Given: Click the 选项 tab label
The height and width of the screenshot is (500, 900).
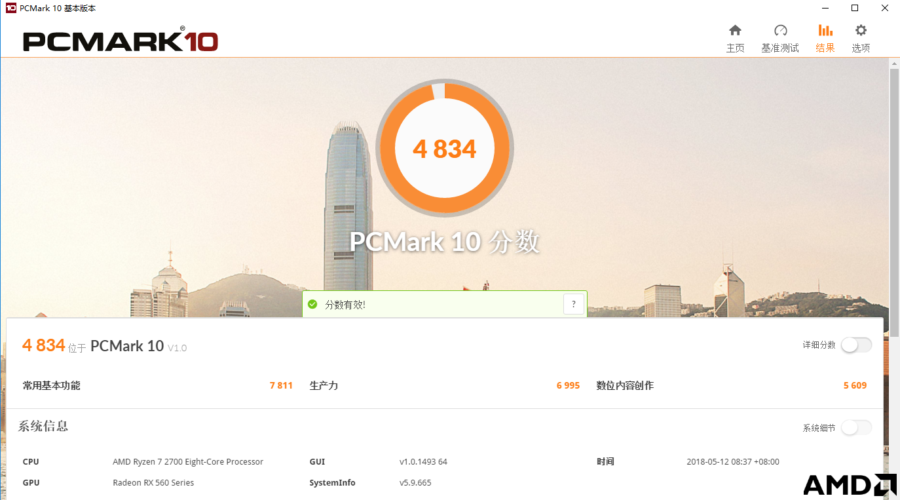Looking at the screenshot, I should coord(861,48).
